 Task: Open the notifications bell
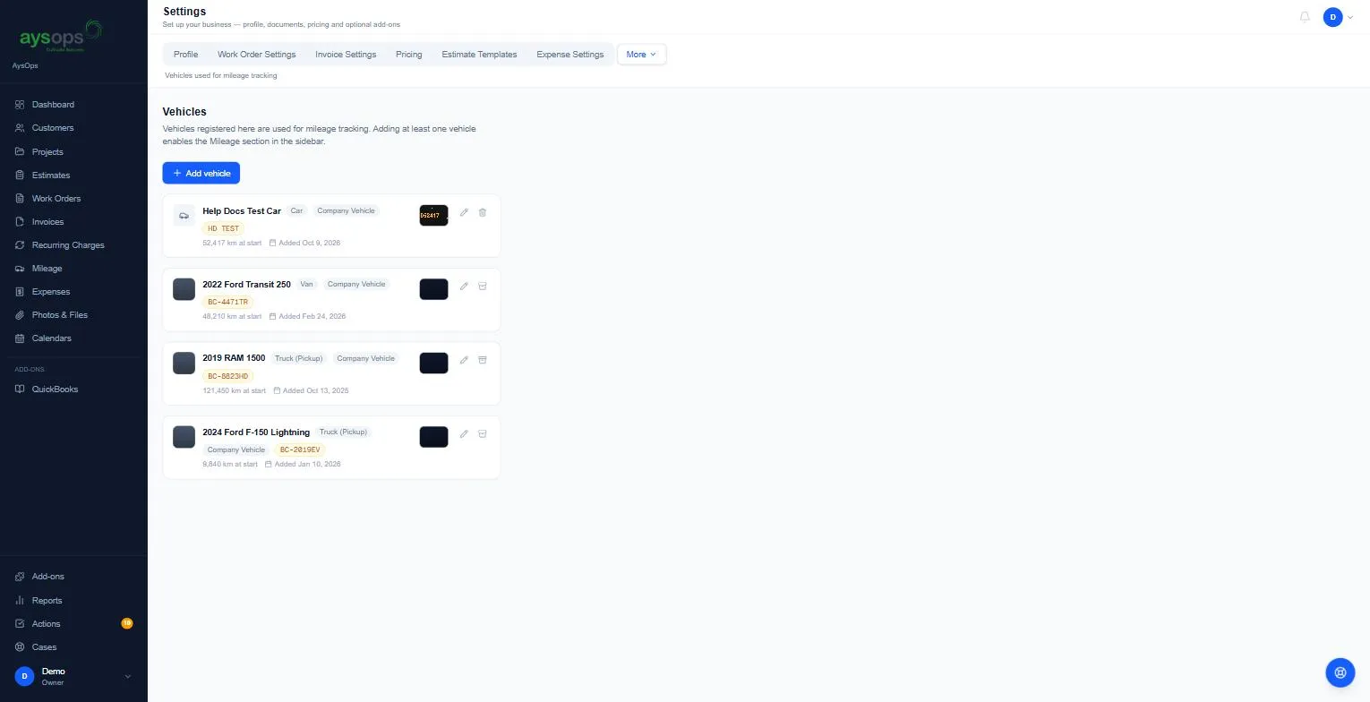(x=1305, y=17)
